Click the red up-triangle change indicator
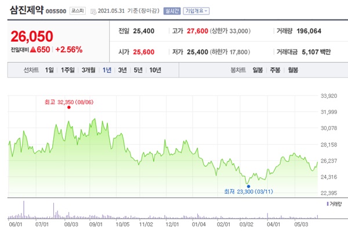The height and width of the screenshot is (236, 348). (33, 50)
